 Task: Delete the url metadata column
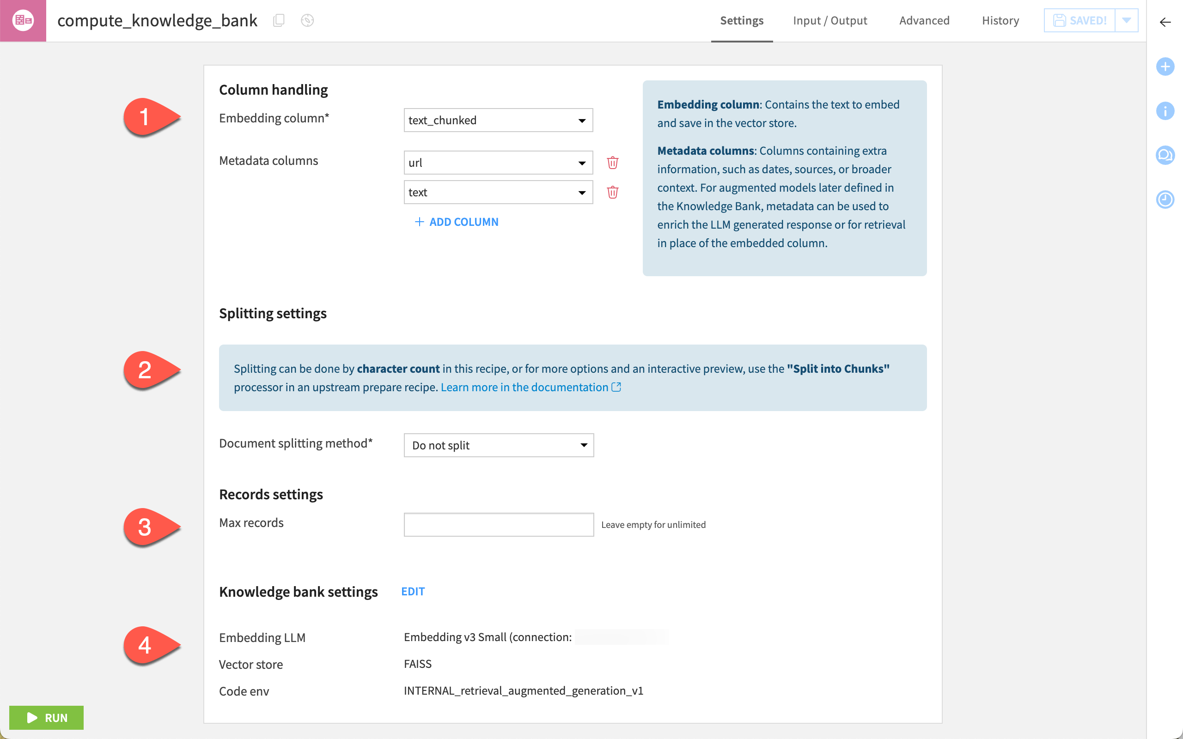[x=612, y=163]
